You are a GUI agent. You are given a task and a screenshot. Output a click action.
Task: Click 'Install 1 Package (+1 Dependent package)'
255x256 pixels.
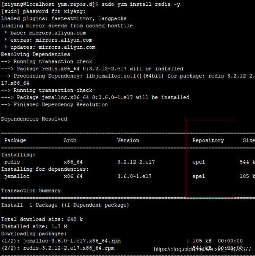65,205
